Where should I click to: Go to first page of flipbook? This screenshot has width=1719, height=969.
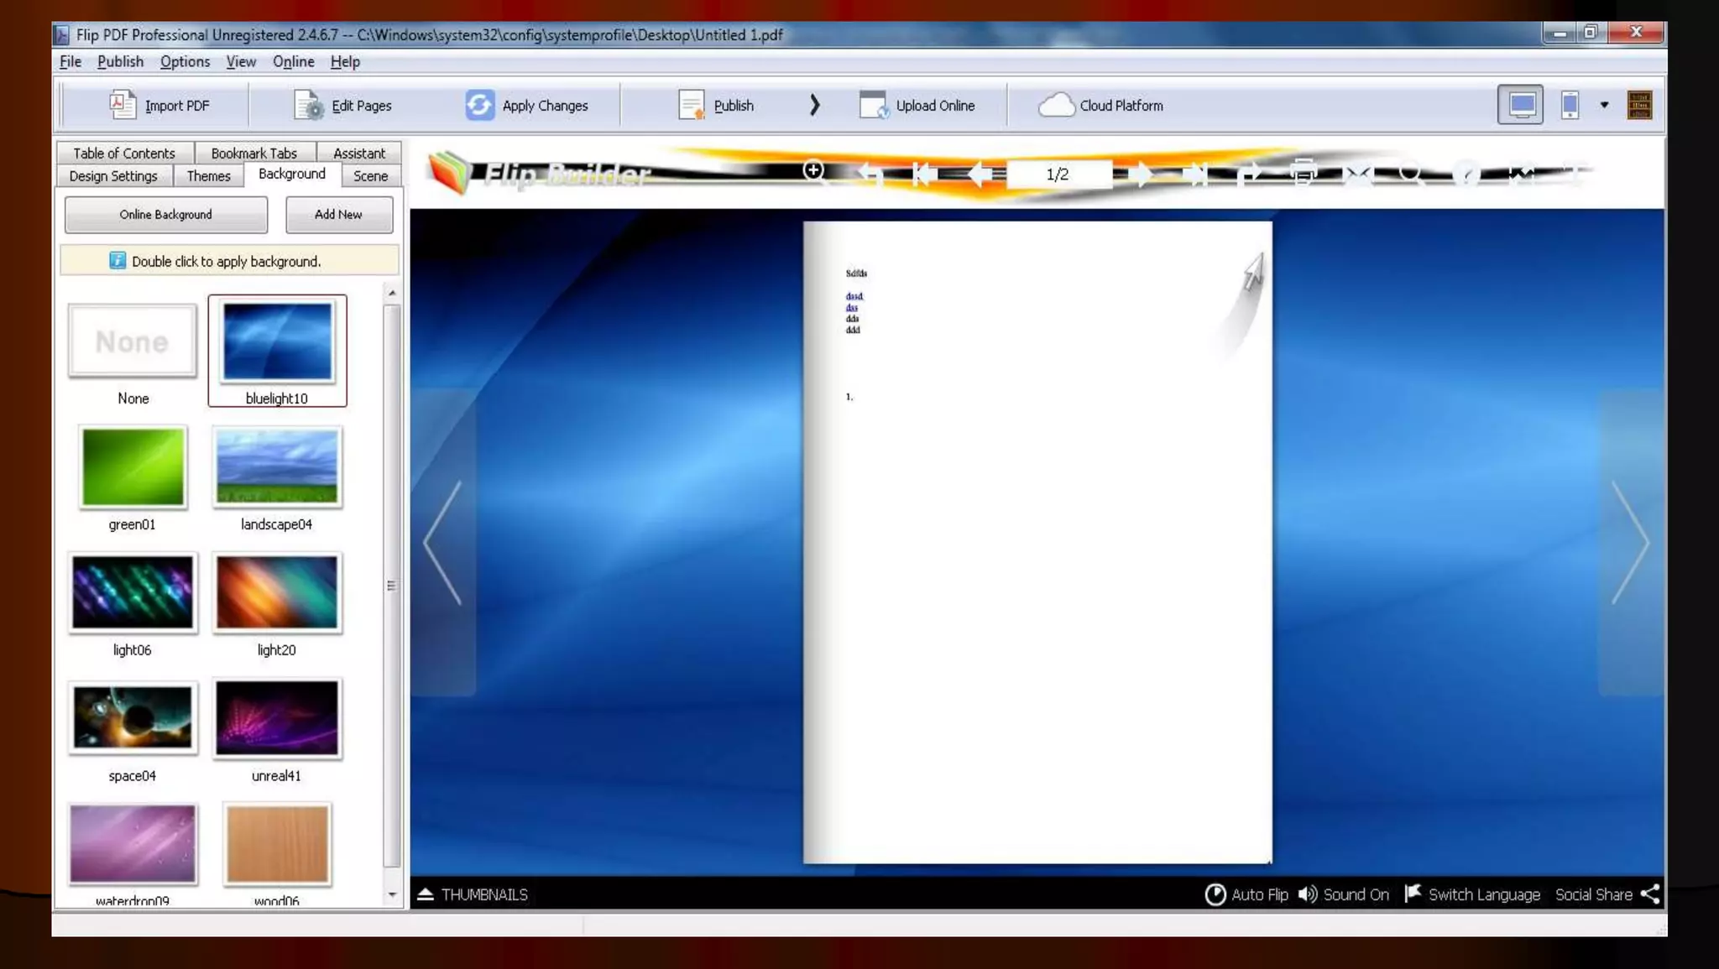coord(922,175)
